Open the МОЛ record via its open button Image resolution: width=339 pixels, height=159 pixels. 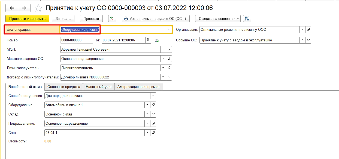point(169,50)
